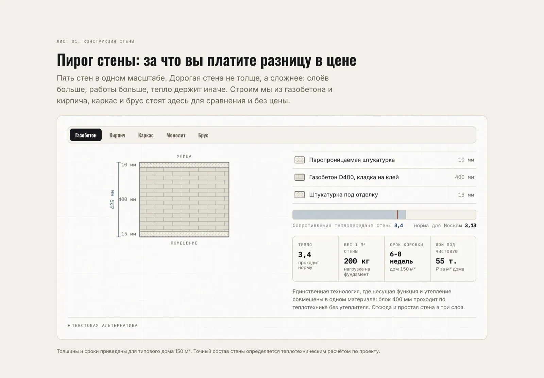Select the Газобетон tab

pyautogui.click(x=86, y=135)
